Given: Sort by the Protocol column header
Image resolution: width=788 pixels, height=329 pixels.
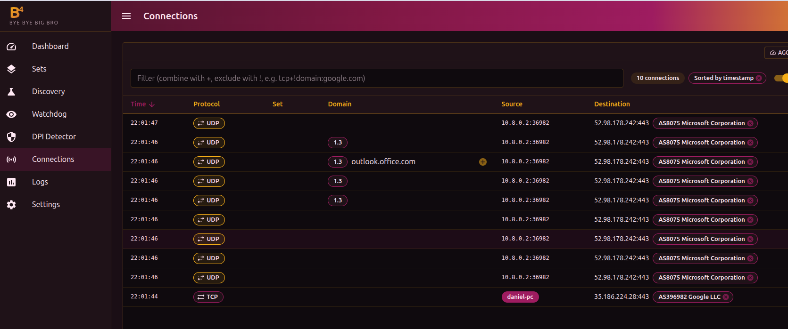Looking at the screenshot, I should point(207,104).
